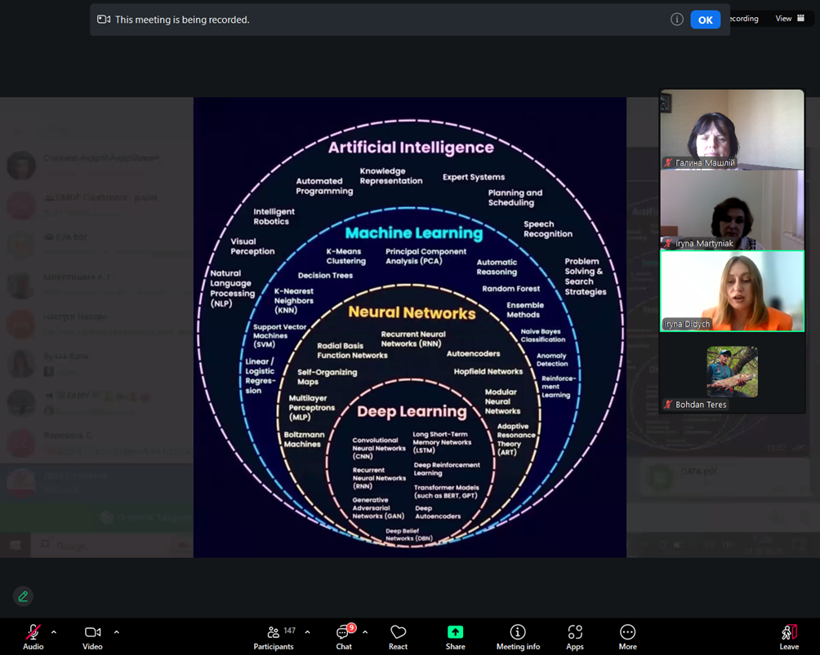
Task: Dismiss recording notice with OK button
Action: (705, 20)
